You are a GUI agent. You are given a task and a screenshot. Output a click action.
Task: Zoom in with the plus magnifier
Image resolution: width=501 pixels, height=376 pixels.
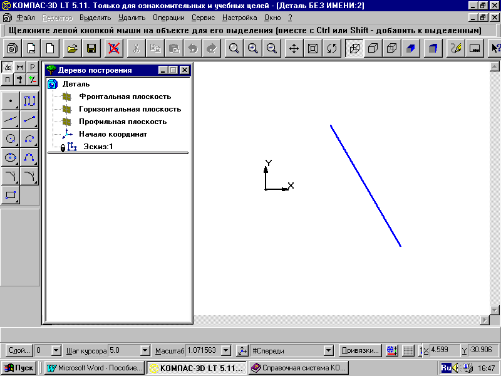point(253,48)
